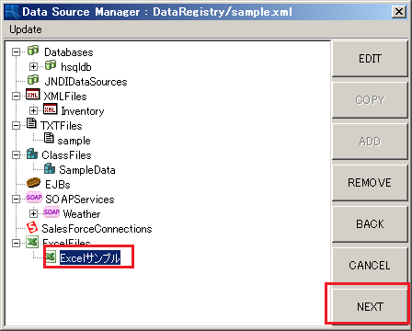The height and width of the screenshot is (331, 412).
Task: Close the Data Source Manager window
Action: click(399, 12)
